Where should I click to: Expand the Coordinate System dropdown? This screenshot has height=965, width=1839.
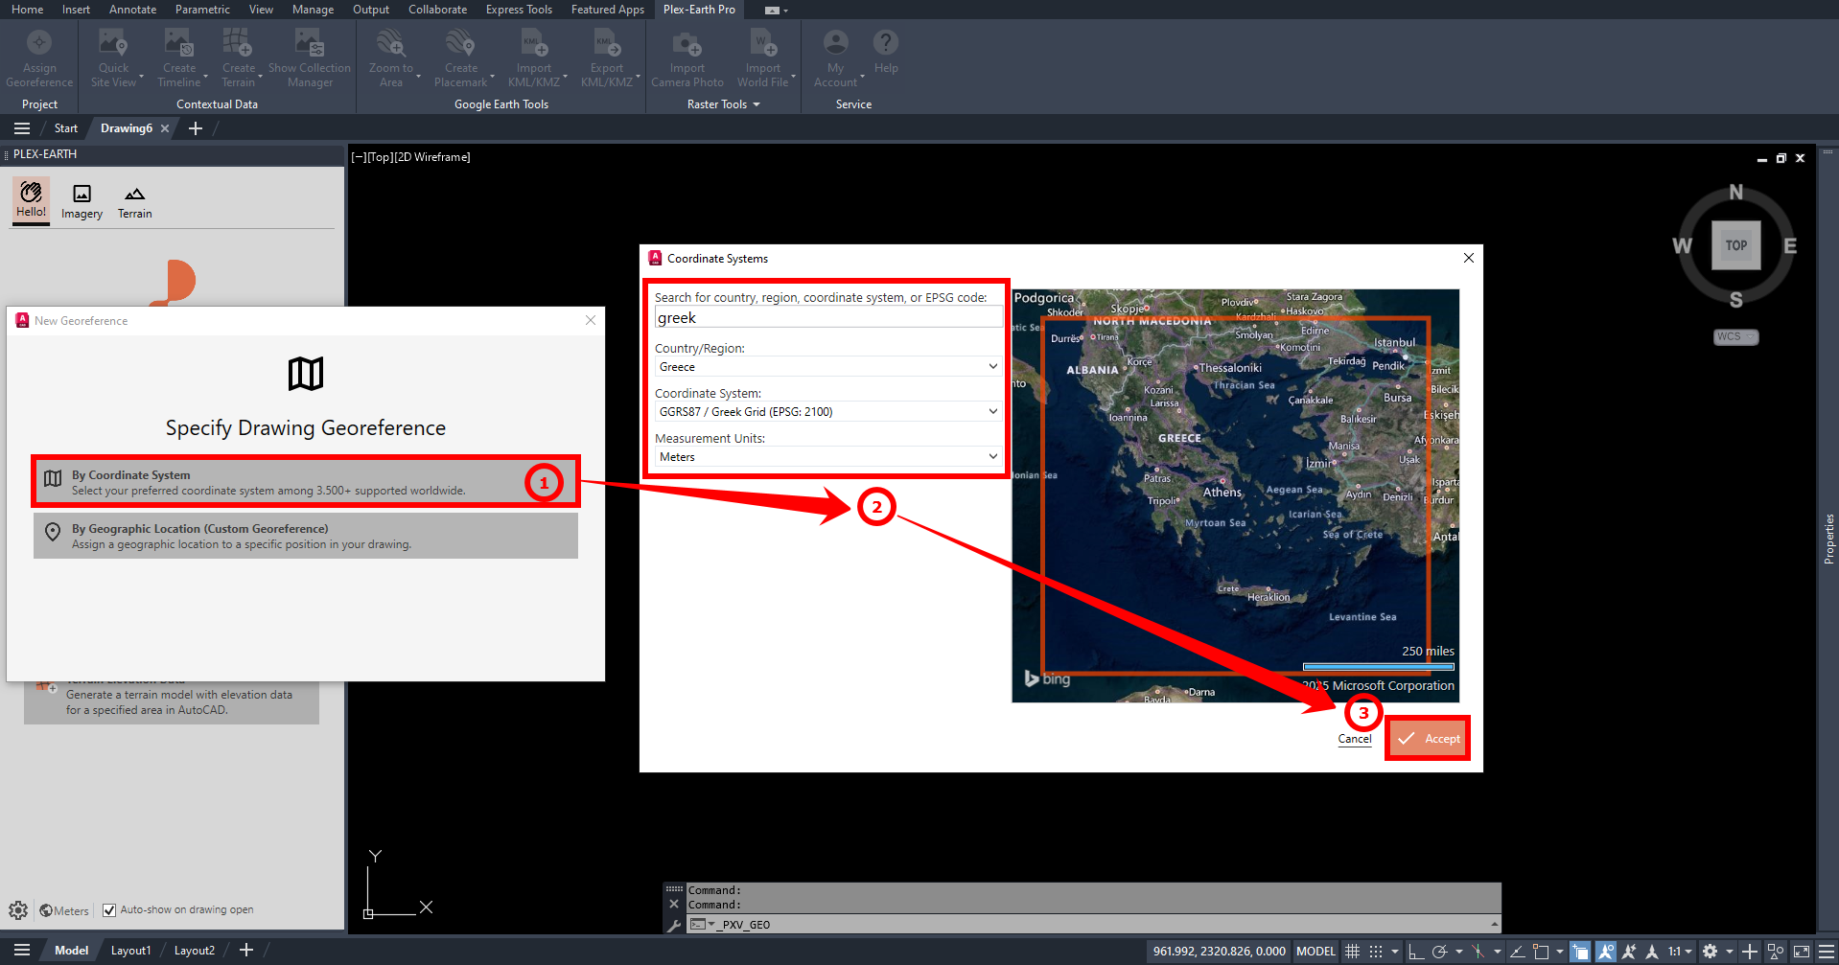tap(993, 411)
